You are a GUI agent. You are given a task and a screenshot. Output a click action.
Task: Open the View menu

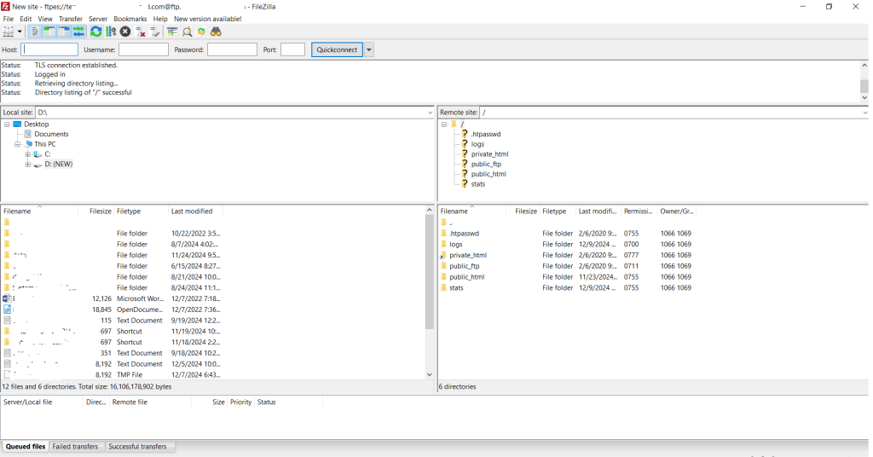[45, 19]
